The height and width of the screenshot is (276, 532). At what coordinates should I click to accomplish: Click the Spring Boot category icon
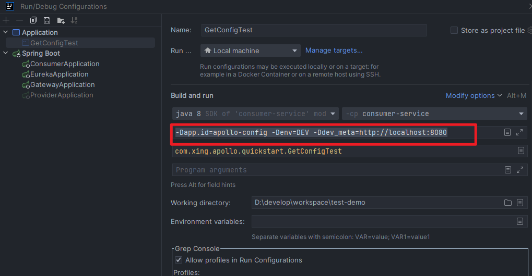coord(16,54)
